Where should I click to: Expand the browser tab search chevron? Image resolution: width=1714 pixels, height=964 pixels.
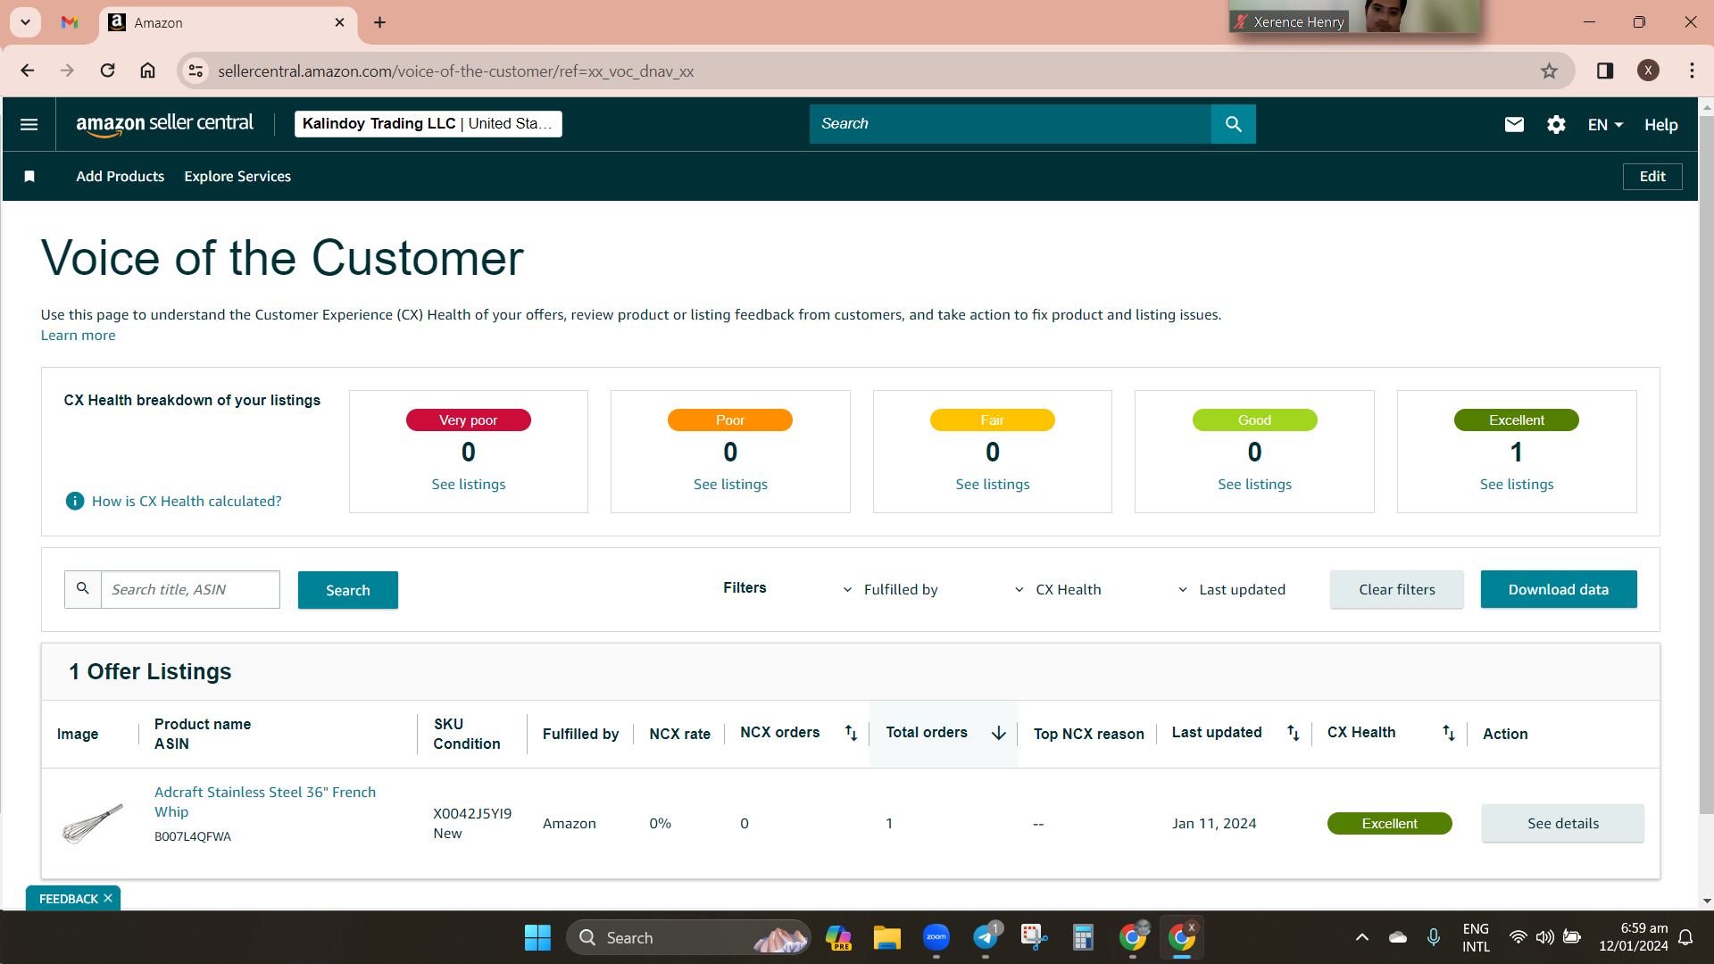pos(25,22)
